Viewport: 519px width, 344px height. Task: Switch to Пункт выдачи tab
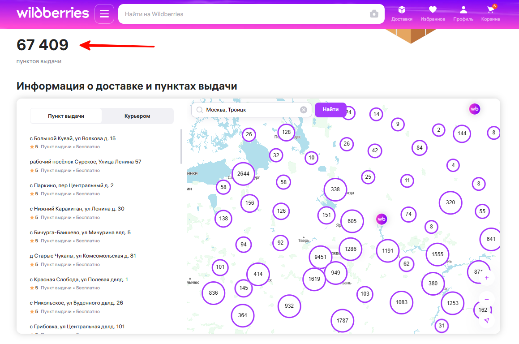point(66,116)
